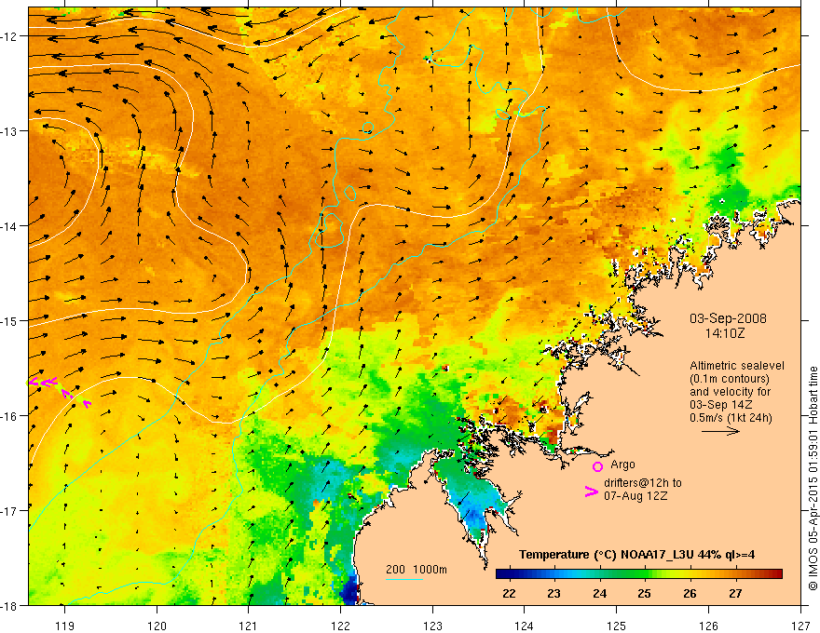Click the longitude axis label 119

[65, 626]
